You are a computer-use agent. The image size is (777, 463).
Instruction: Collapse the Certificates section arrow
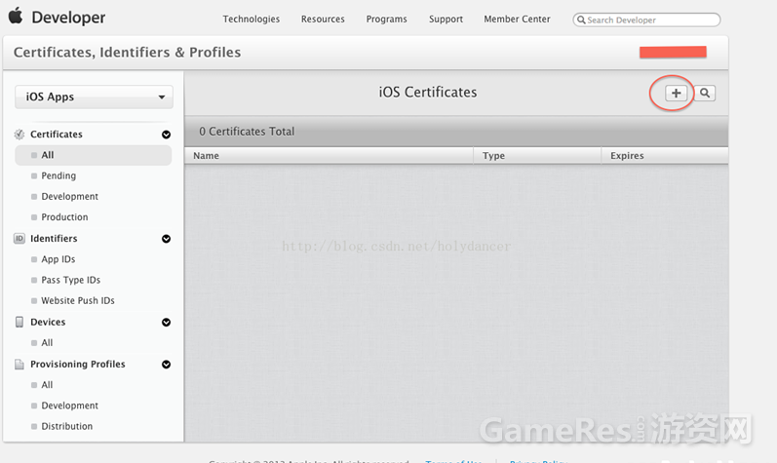[166, 135]
